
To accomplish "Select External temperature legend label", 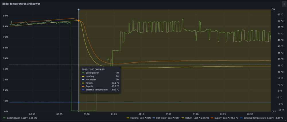I will tap(255, 118).
